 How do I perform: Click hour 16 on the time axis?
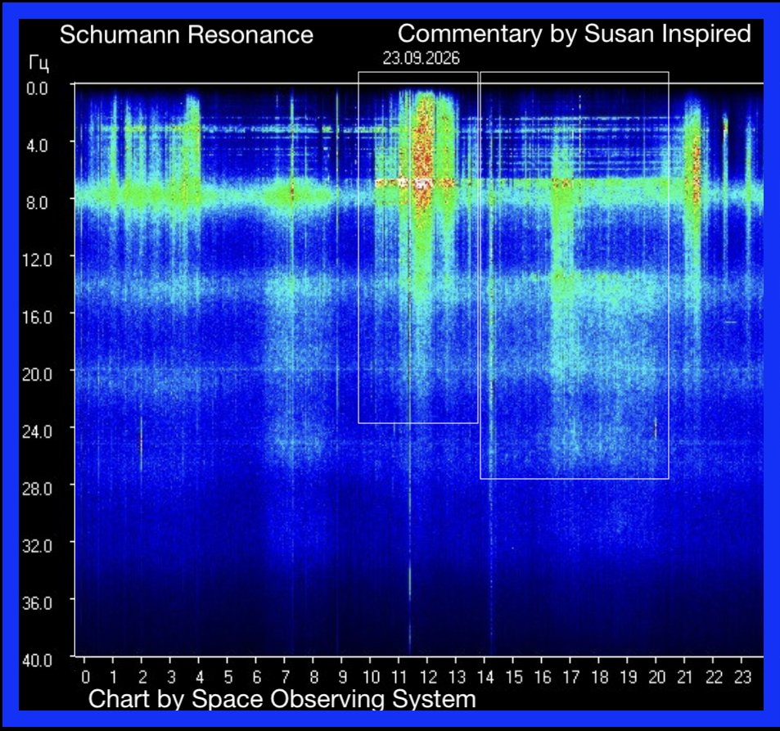pyautogui.click(x=543, y=677)
